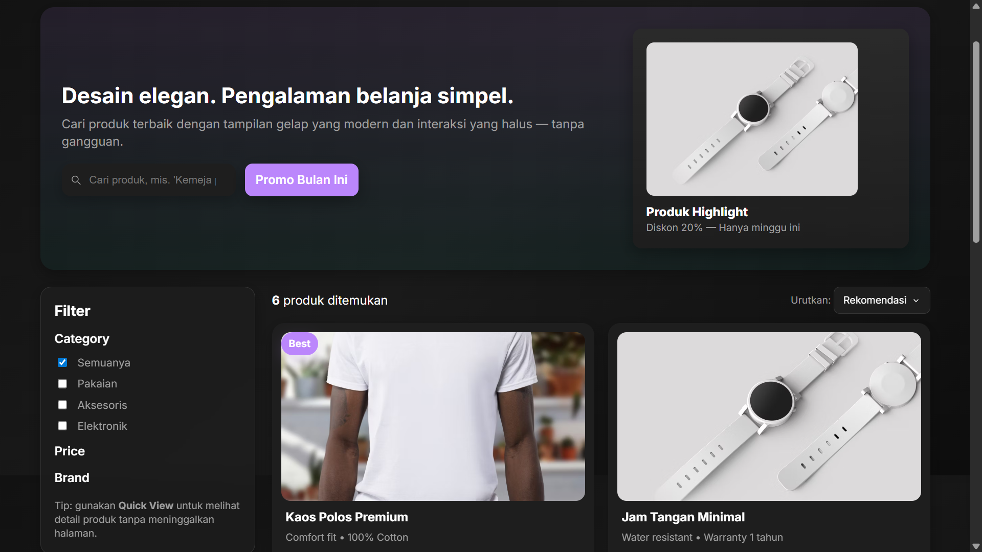
Task: Select the Jam Tangan Minimal product image
Action: (x=769, y=417)
